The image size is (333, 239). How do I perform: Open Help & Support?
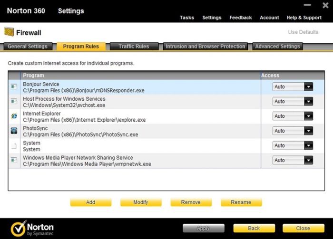304,18
